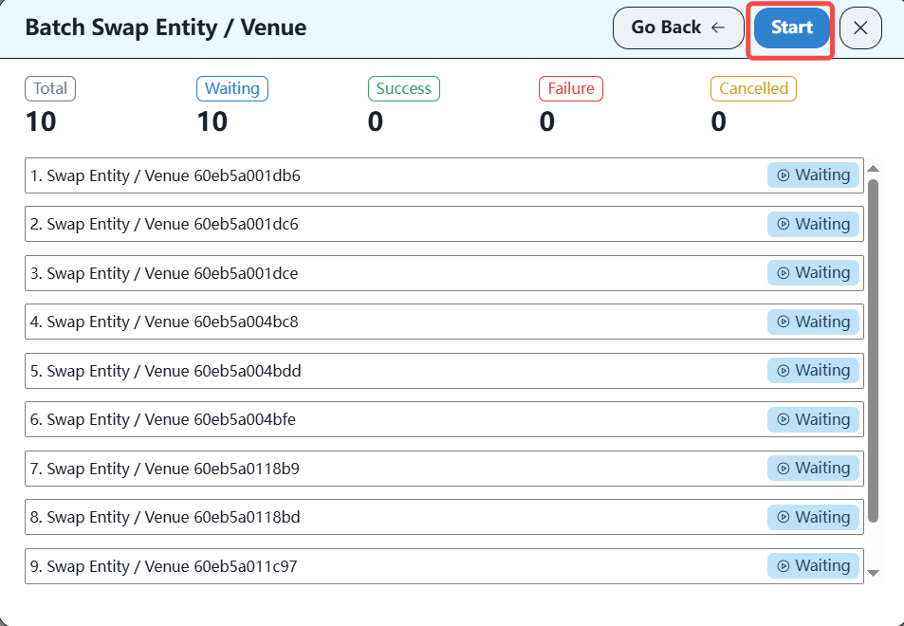Click Waiting play icon on row 3
Viewport: 904px width, 626px height.
[x=784, y=273]
